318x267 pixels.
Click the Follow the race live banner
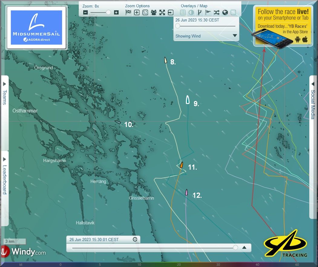283,26
